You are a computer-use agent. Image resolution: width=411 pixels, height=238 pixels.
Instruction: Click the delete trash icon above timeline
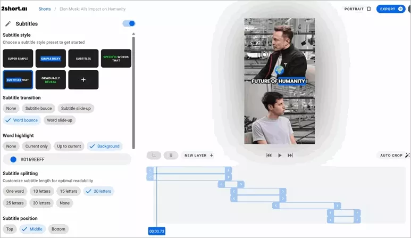pos(171,155)
